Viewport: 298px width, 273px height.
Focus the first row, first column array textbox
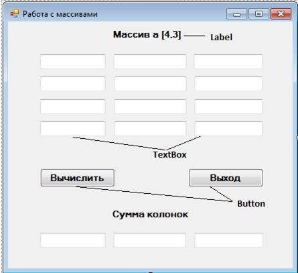click(x=73, y=62)
